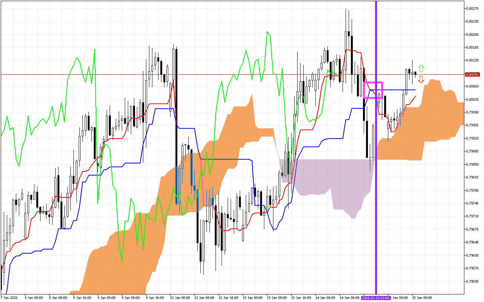Click the 0.80130 price axis label
This screenshot has width=484, height=302.
coord(472,60)
